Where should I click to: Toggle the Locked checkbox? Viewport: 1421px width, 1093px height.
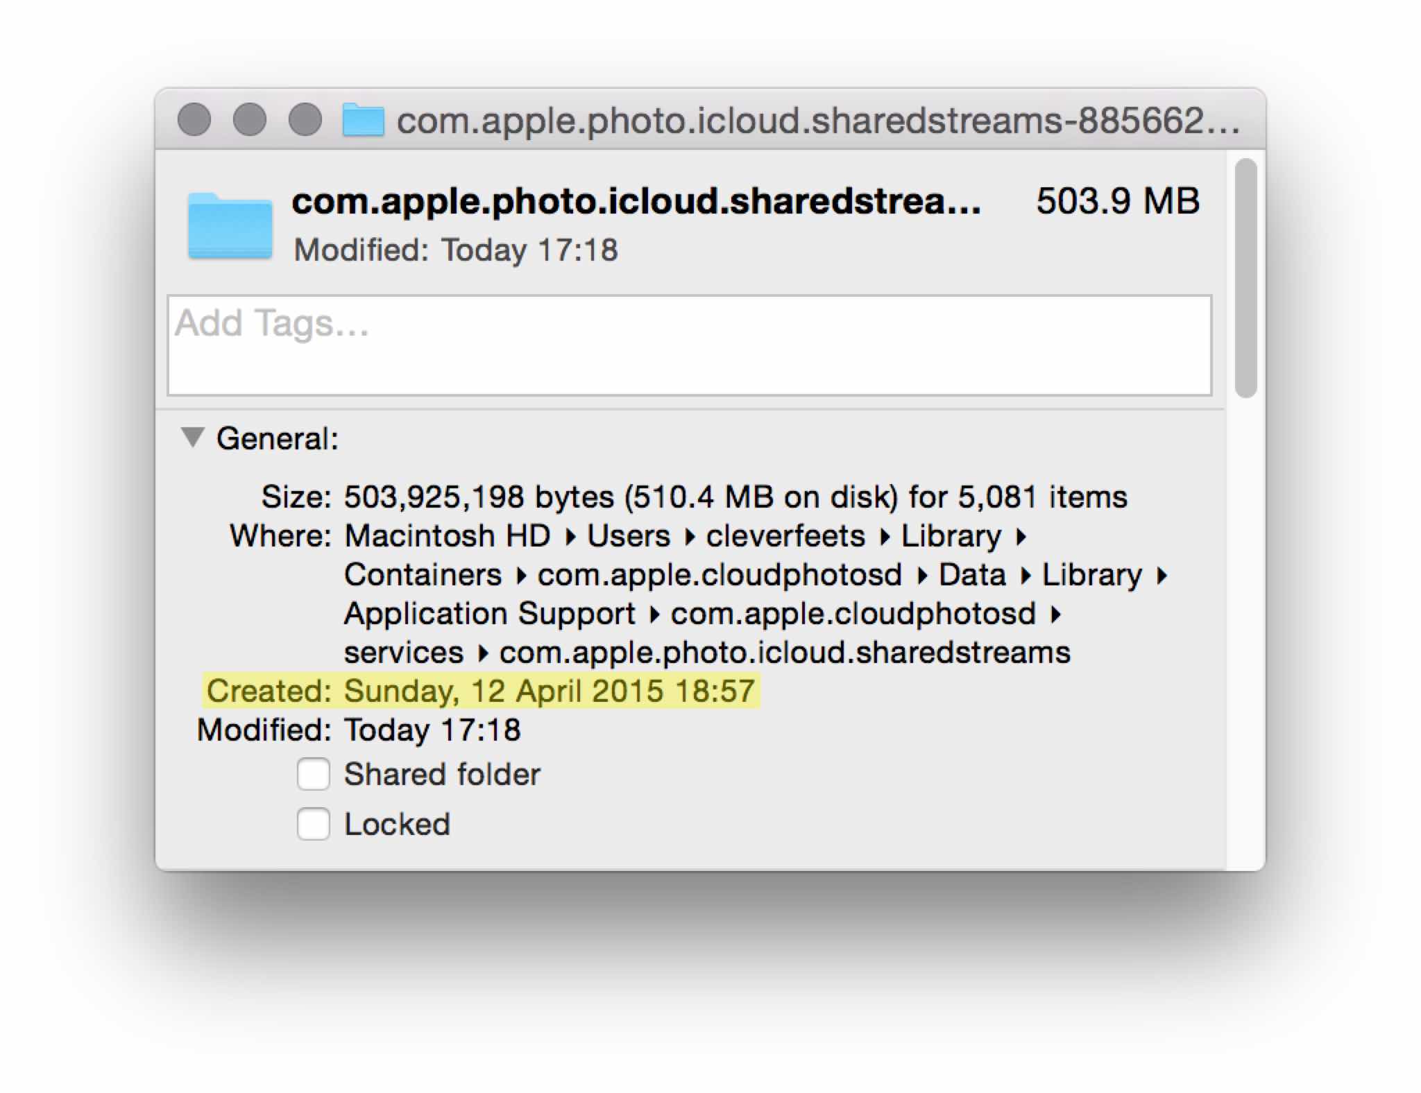(314, 824)
